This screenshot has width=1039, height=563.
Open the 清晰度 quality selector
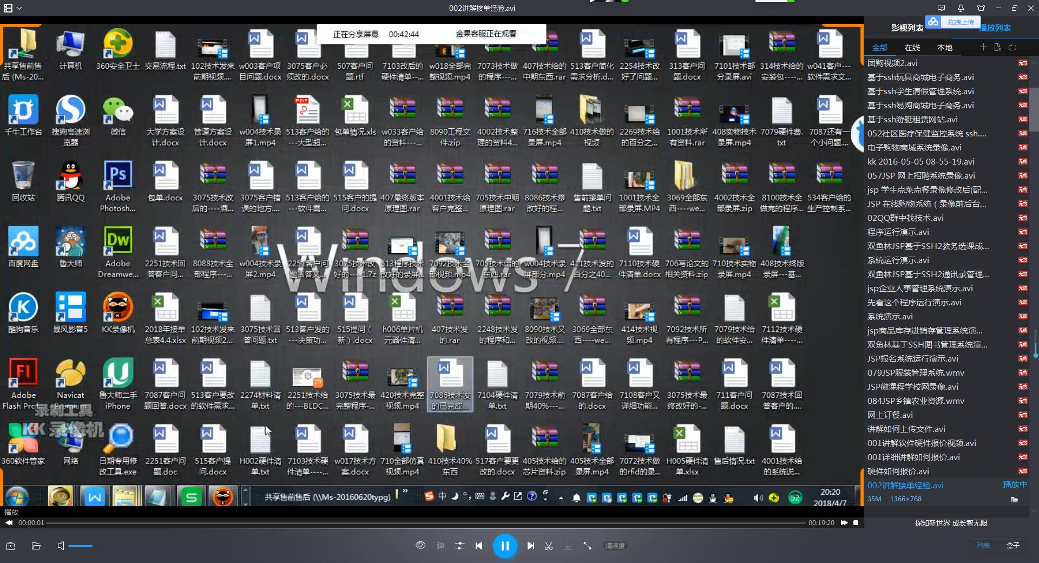(615, 546)
